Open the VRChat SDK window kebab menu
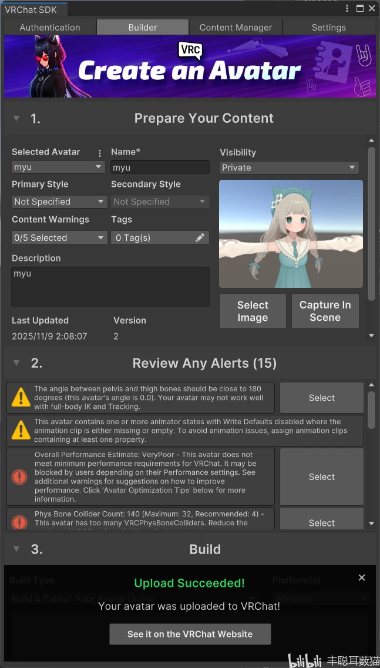 pos(347,9)
